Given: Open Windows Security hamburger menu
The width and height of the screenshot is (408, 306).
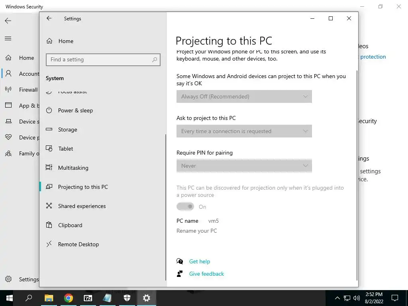Looking at the screenshot, I should pos(8,39).
